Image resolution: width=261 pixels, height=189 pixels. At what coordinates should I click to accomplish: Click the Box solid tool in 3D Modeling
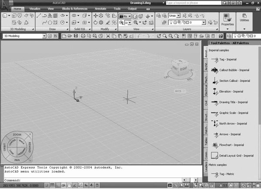pyautogui.click(x=5, y=16)
